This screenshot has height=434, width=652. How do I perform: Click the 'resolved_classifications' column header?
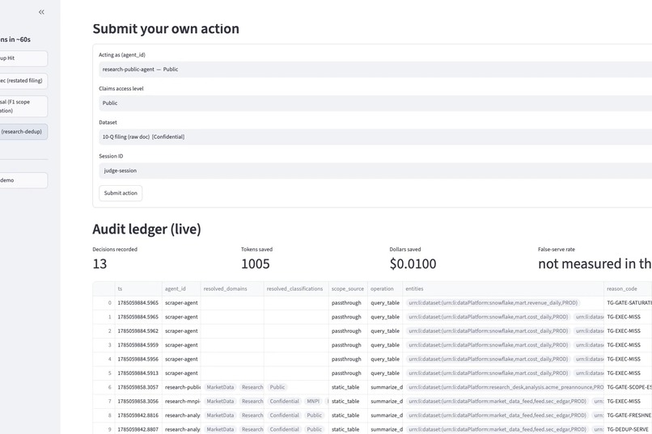pyautogui.click(x=294, y=289)
